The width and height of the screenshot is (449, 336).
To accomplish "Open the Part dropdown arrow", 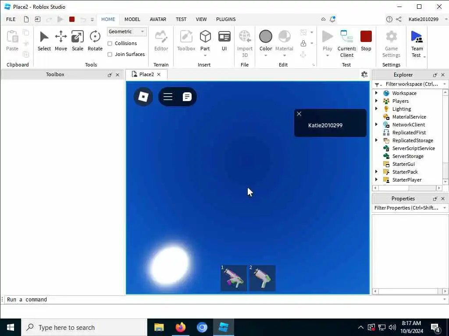I will click(x=205, y=56).
